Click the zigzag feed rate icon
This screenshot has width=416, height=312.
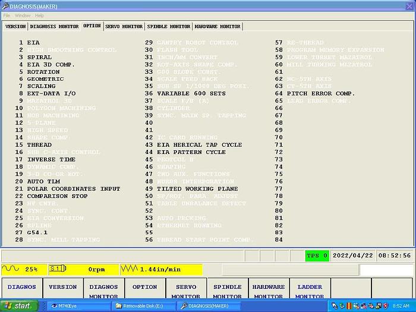coord(130,269)
